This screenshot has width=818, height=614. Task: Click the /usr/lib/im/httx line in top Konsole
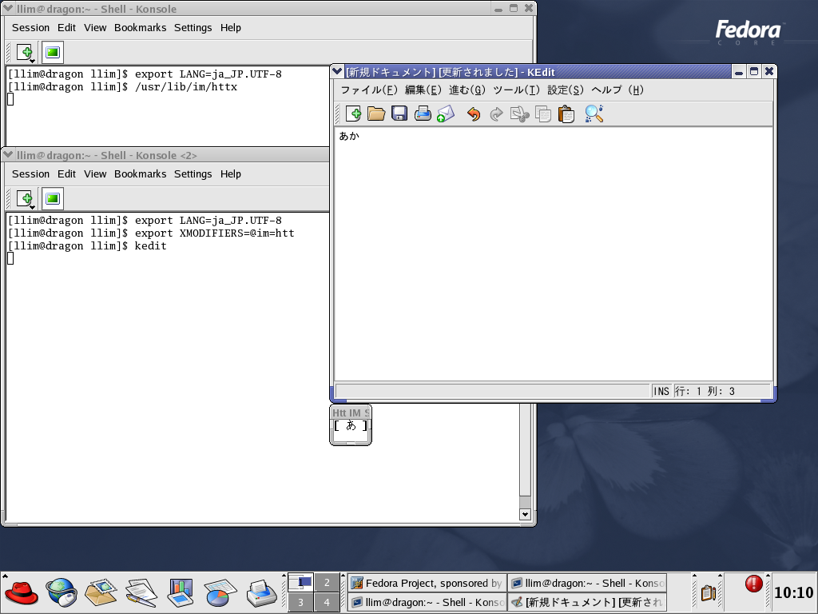click(x=122, y=87)
